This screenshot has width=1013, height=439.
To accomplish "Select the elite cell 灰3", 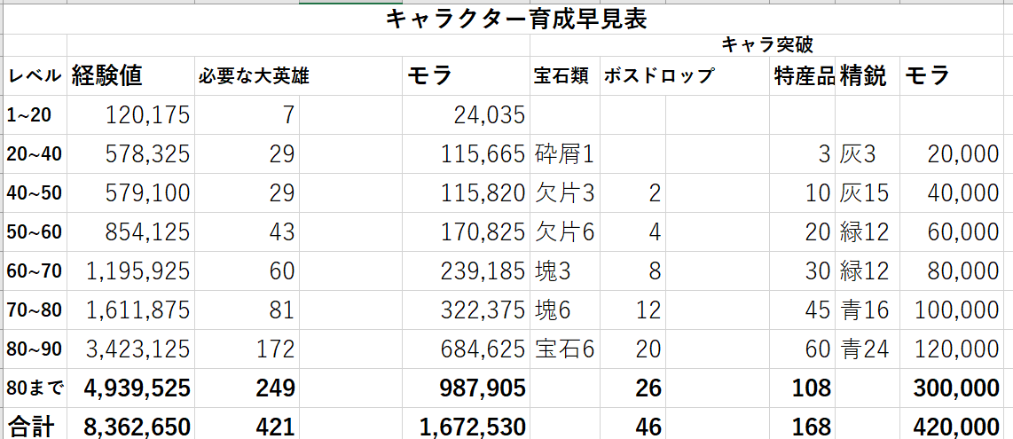I will (x=867, y=153).
